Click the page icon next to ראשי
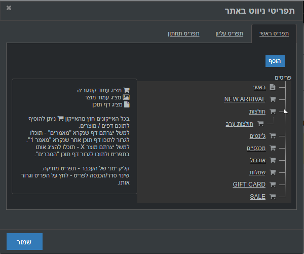The width and height of the screenshot is (304, 254). pyautogui.click(x=273, y=87)
